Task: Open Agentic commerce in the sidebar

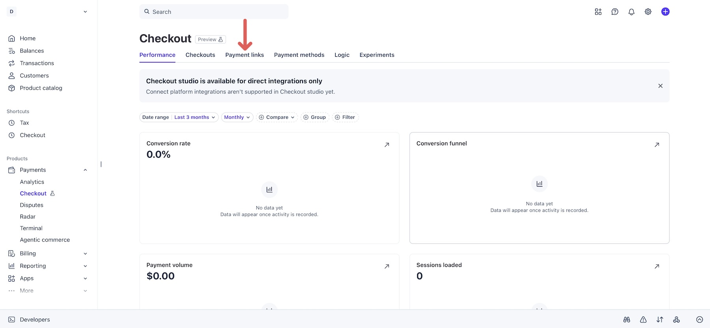Action: (x=45, y=240)
